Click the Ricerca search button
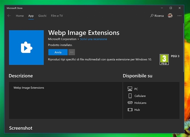 pos(157,16)
